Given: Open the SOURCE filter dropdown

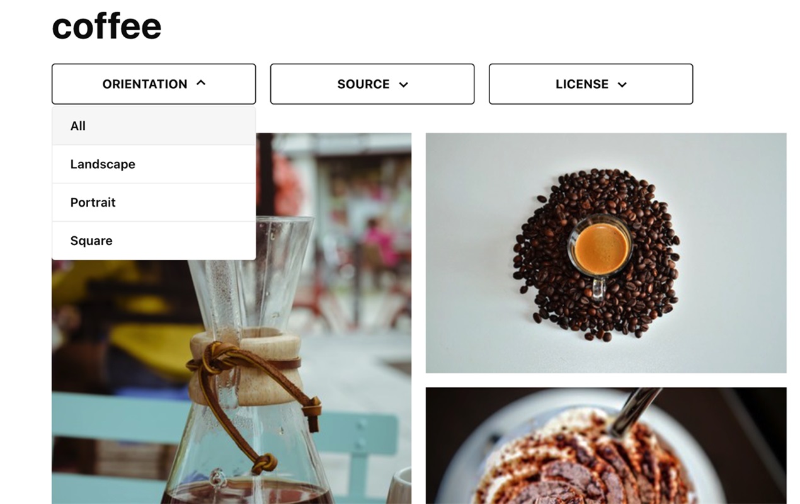Looking at the screenshot, I should [x=372, y=84].
